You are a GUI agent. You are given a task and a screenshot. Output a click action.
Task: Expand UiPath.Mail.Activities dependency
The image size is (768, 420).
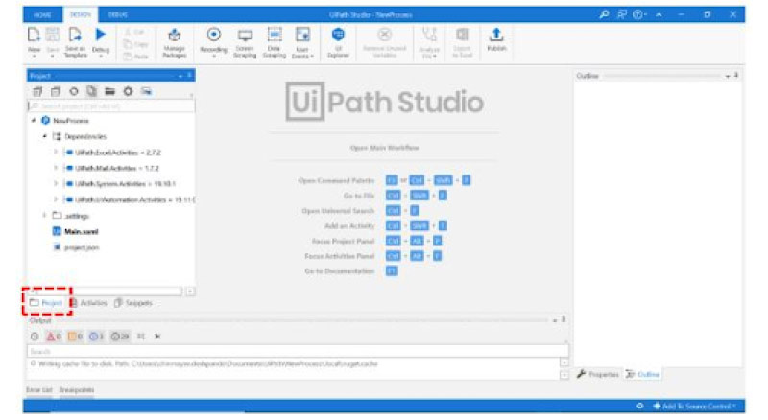coord(56,168)
